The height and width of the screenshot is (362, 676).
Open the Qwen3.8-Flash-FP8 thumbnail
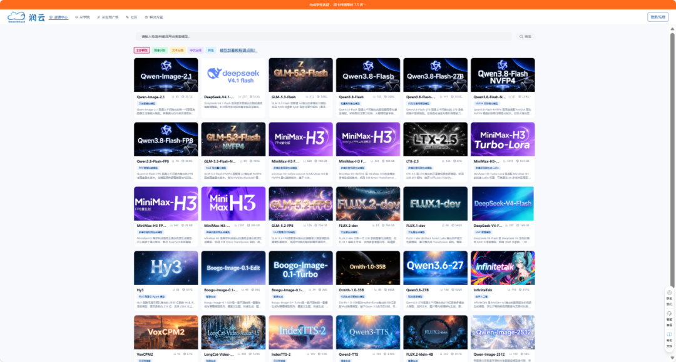click(x=166, y=139)
